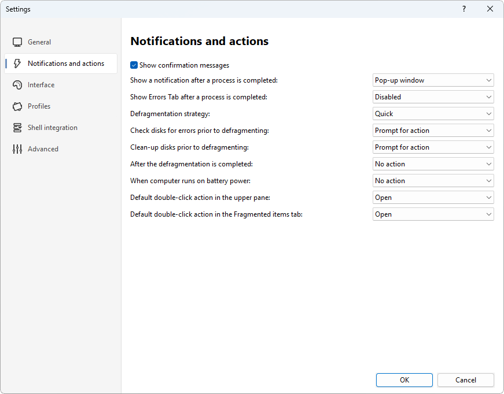
Task: Click the Shell integration icon
Action: pyautogui.click(x=17, y=128)
